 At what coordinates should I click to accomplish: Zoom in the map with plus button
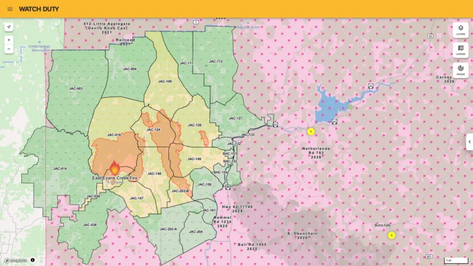point(9,40)
